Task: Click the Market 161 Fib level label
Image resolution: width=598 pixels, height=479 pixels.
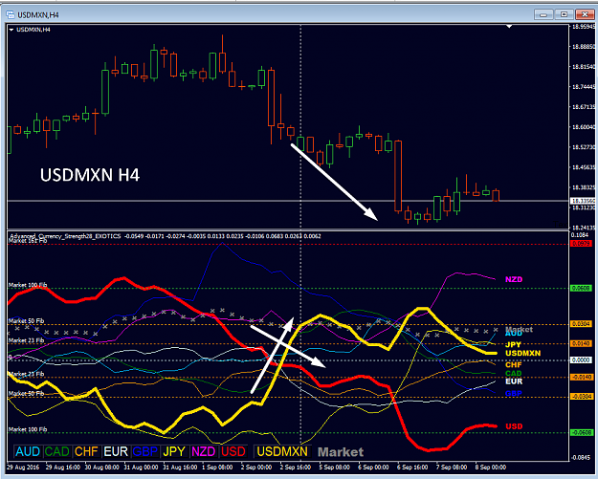Action: coord(28,241)
